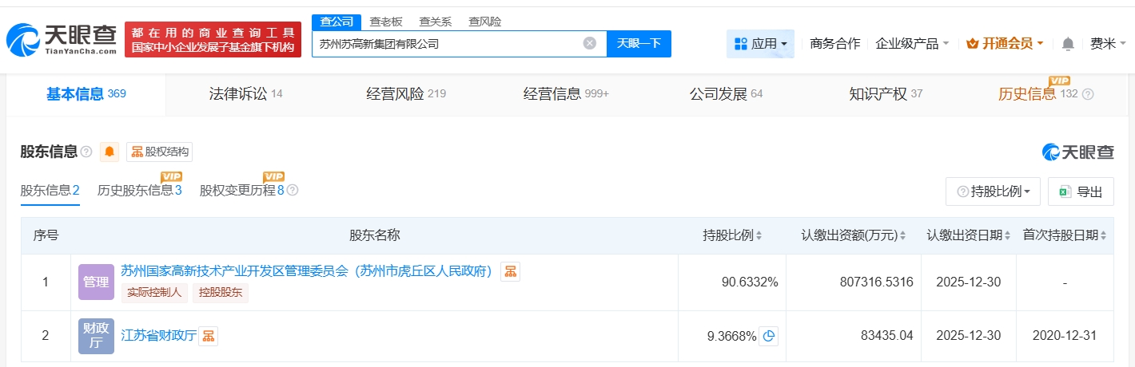This screenshot has height=367, width=1135.
Task: Switch to 法律诉讼 tab
Action: click(240, 94)
